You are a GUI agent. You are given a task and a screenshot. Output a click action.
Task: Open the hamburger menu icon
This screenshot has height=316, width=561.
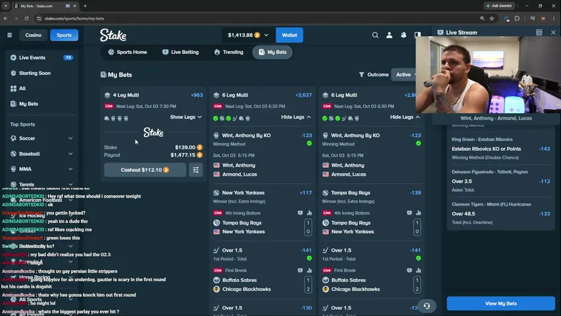click(x=10, y=35)
